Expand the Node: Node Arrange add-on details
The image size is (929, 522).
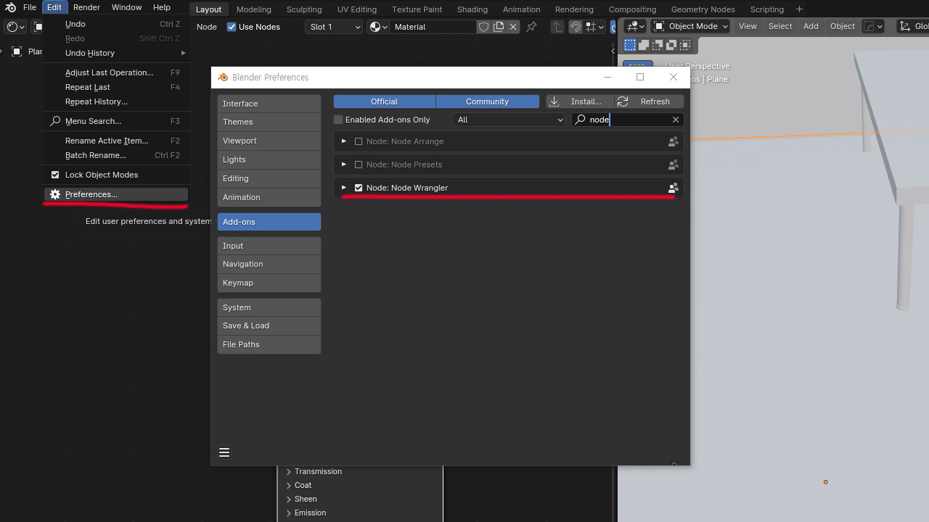344,141
